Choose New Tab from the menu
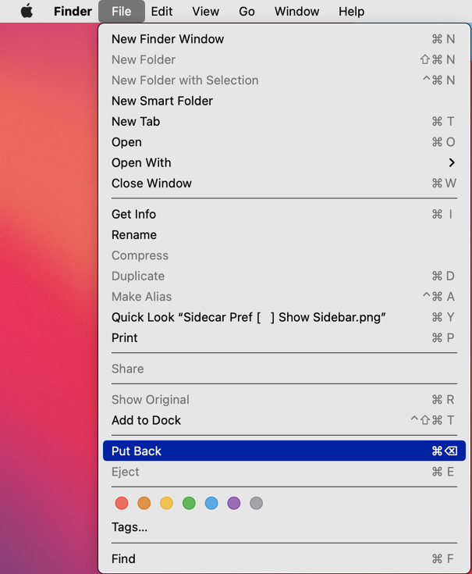Image resolution: width=472 pixels, height=574 pixels. click(284, 121)
